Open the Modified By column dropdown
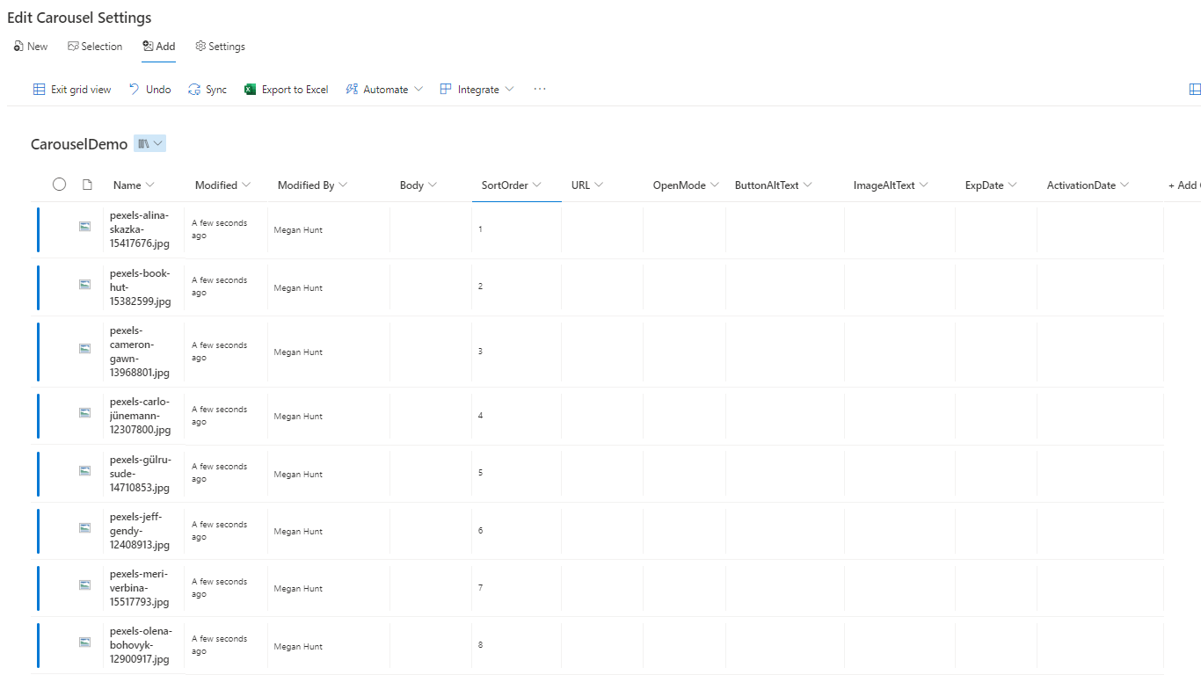This screenshot has width=1201, height=675. [x=343, y=185]
